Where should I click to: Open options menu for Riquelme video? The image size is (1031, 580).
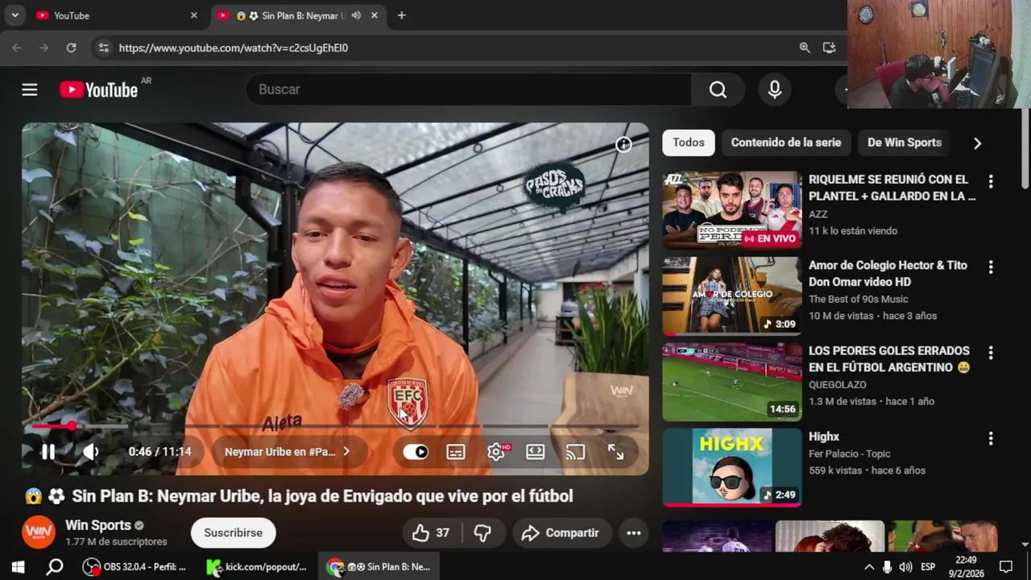[x=991, y=181]
